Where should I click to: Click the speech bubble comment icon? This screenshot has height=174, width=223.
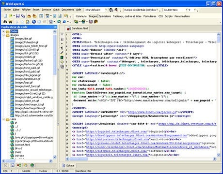tap(62, 62)
